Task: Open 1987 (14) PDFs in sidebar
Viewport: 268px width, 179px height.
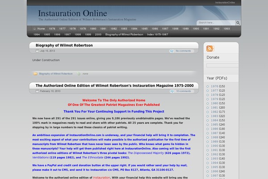Action: (x=218, y=133)
